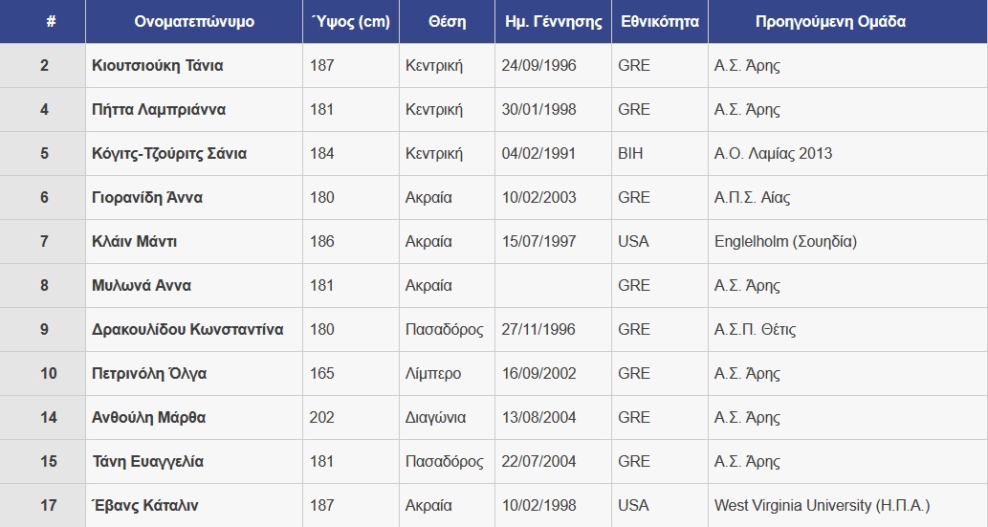Click the Ύψος (cm) column header
988x527 pixels.
point(350,21)
